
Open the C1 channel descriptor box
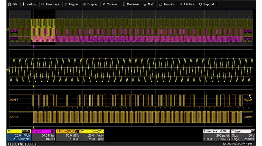point(19,135)
